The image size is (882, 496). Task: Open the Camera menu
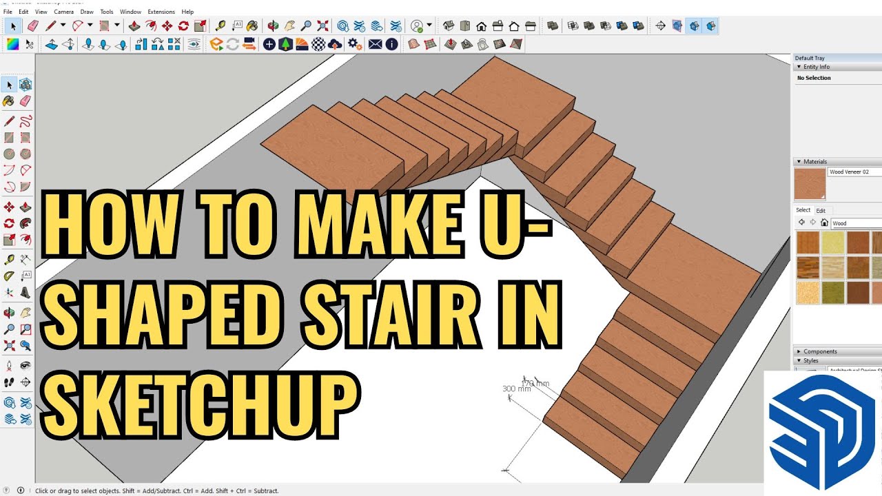63,12
